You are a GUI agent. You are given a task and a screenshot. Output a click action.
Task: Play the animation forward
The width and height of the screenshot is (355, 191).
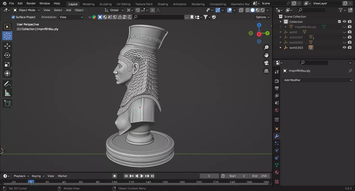(x=142, y=176)
